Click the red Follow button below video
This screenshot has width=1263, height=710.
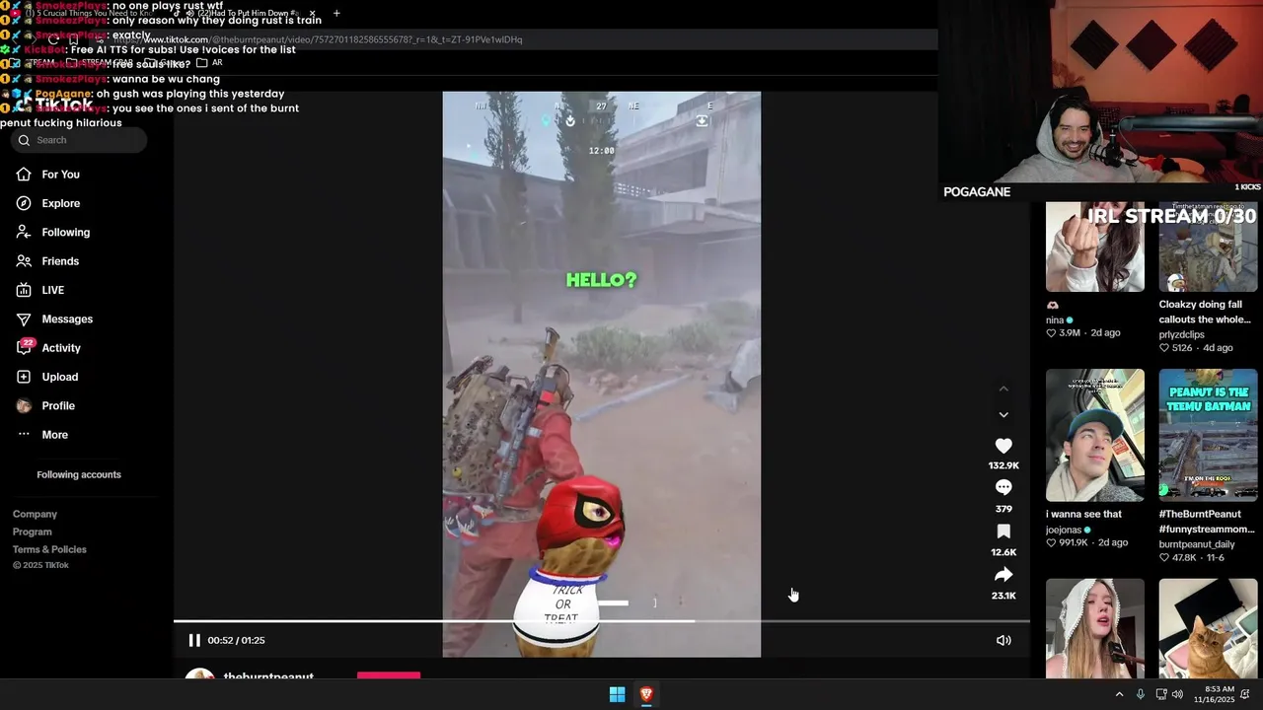[389, 676]
